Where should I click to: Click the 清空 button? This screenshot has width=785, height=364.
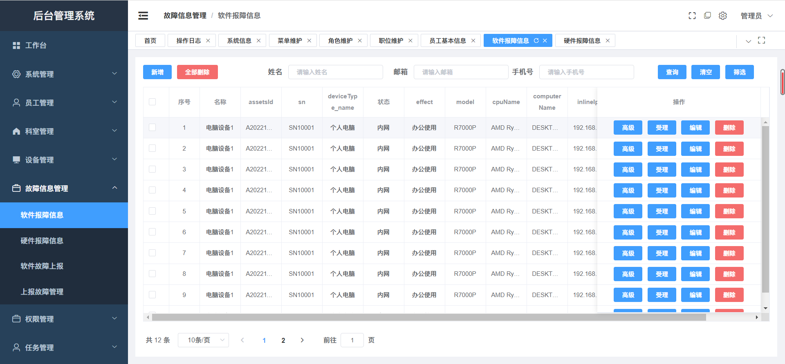pyautogui.click(x=706, y=72)
